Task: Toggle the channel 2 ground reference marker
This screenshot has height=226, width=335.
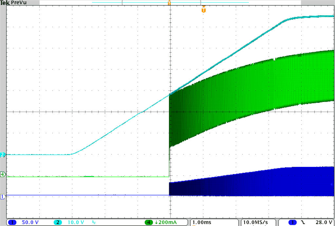Action: [x=2, y=155]
